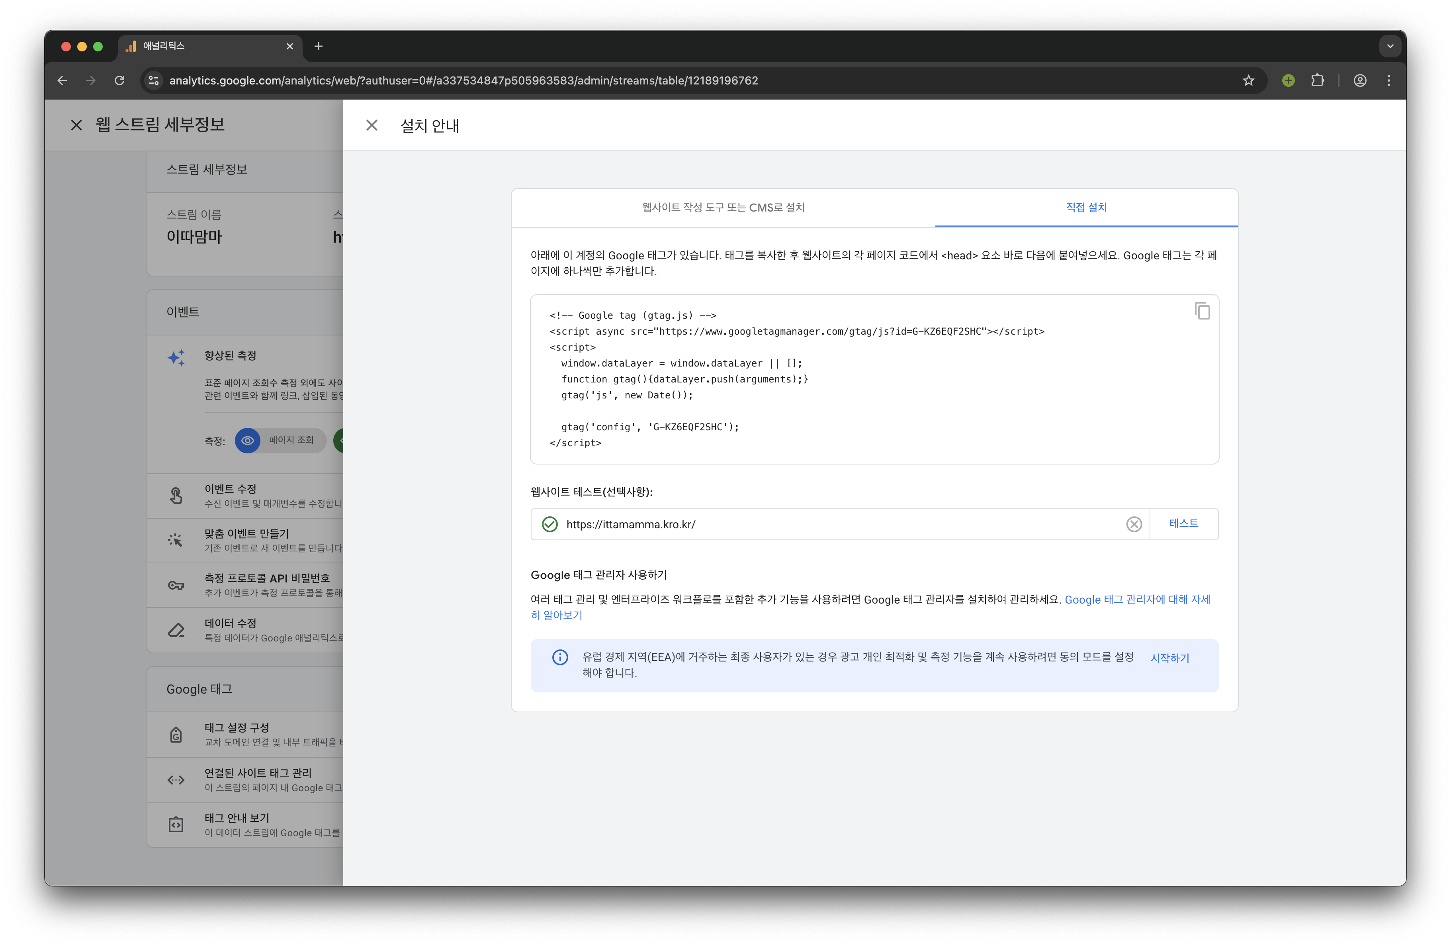Bookmark this page with the star icon

1248,80
